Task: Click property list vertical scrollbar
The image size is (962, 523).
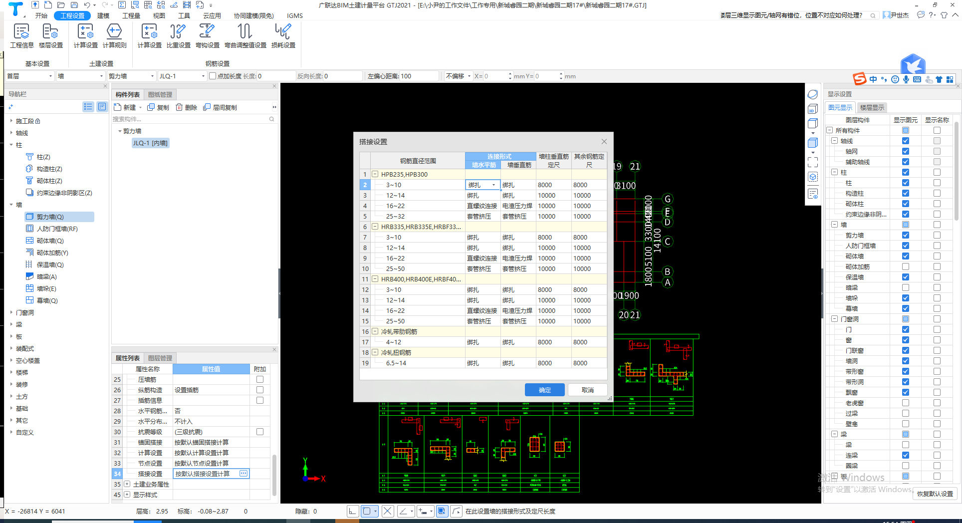Action: (x=274, y=474)
